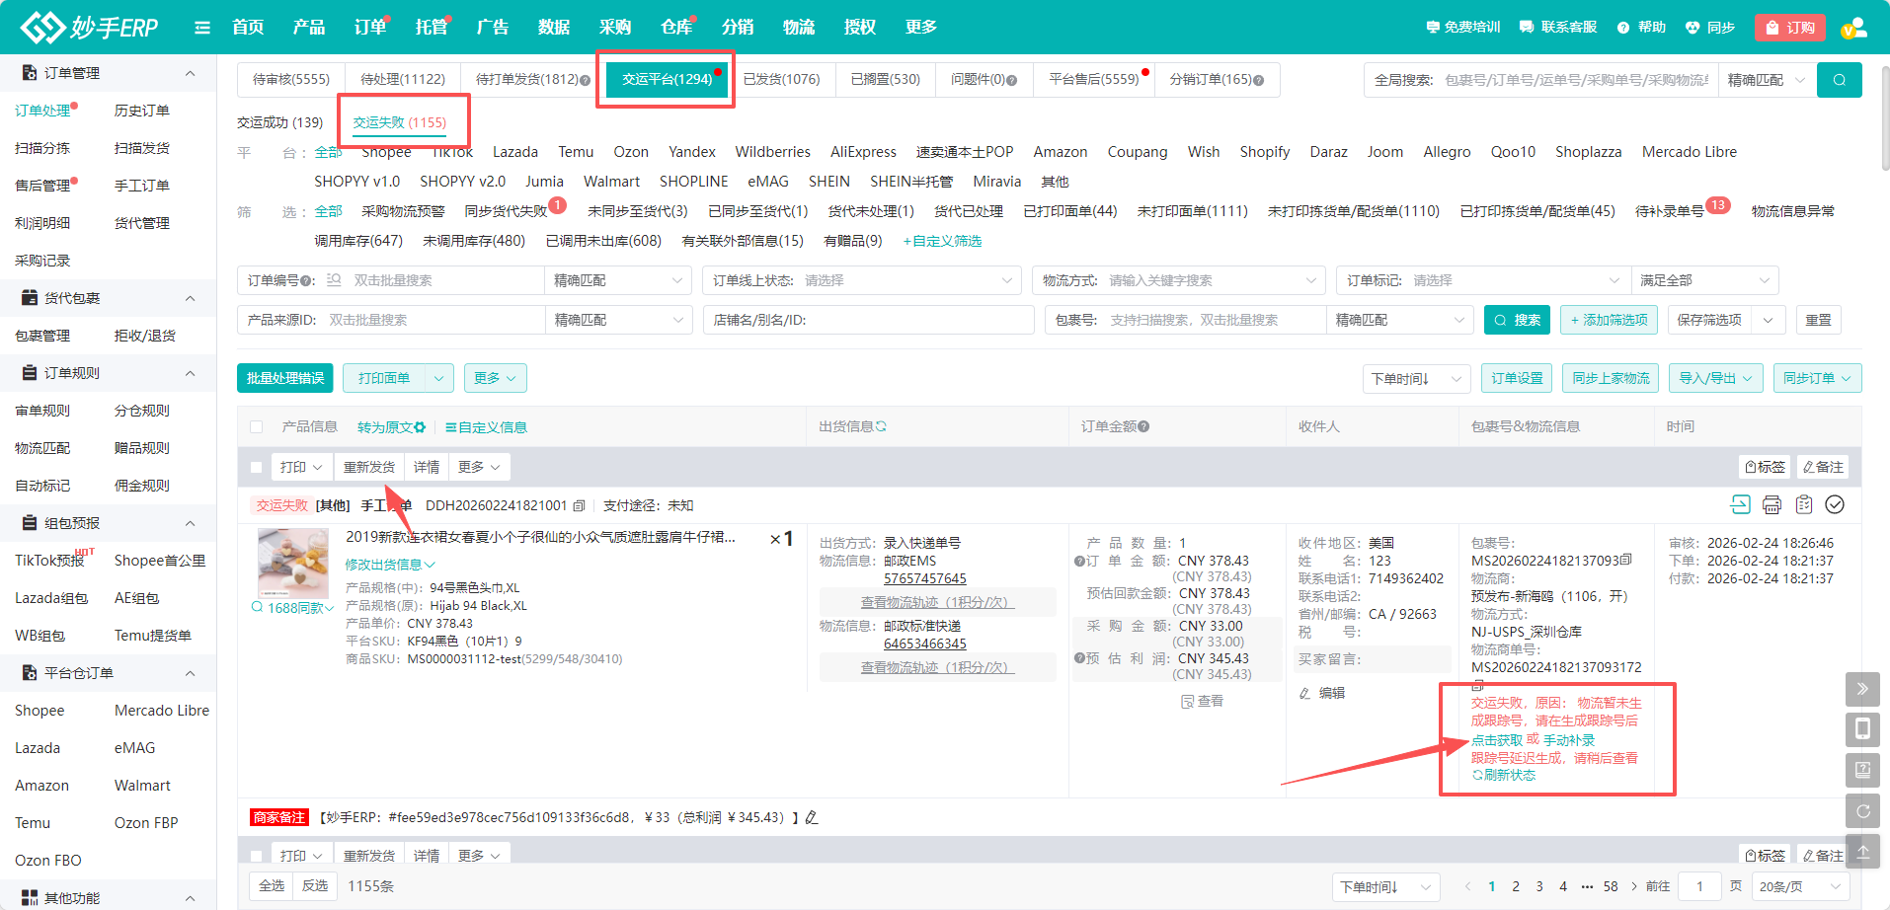This screenshot has height=910, width=1890.
Task: Click the teal global search magnifier button
Action: 1839,80
